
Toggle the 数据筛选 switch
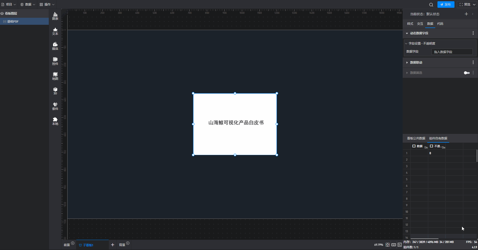467,73
